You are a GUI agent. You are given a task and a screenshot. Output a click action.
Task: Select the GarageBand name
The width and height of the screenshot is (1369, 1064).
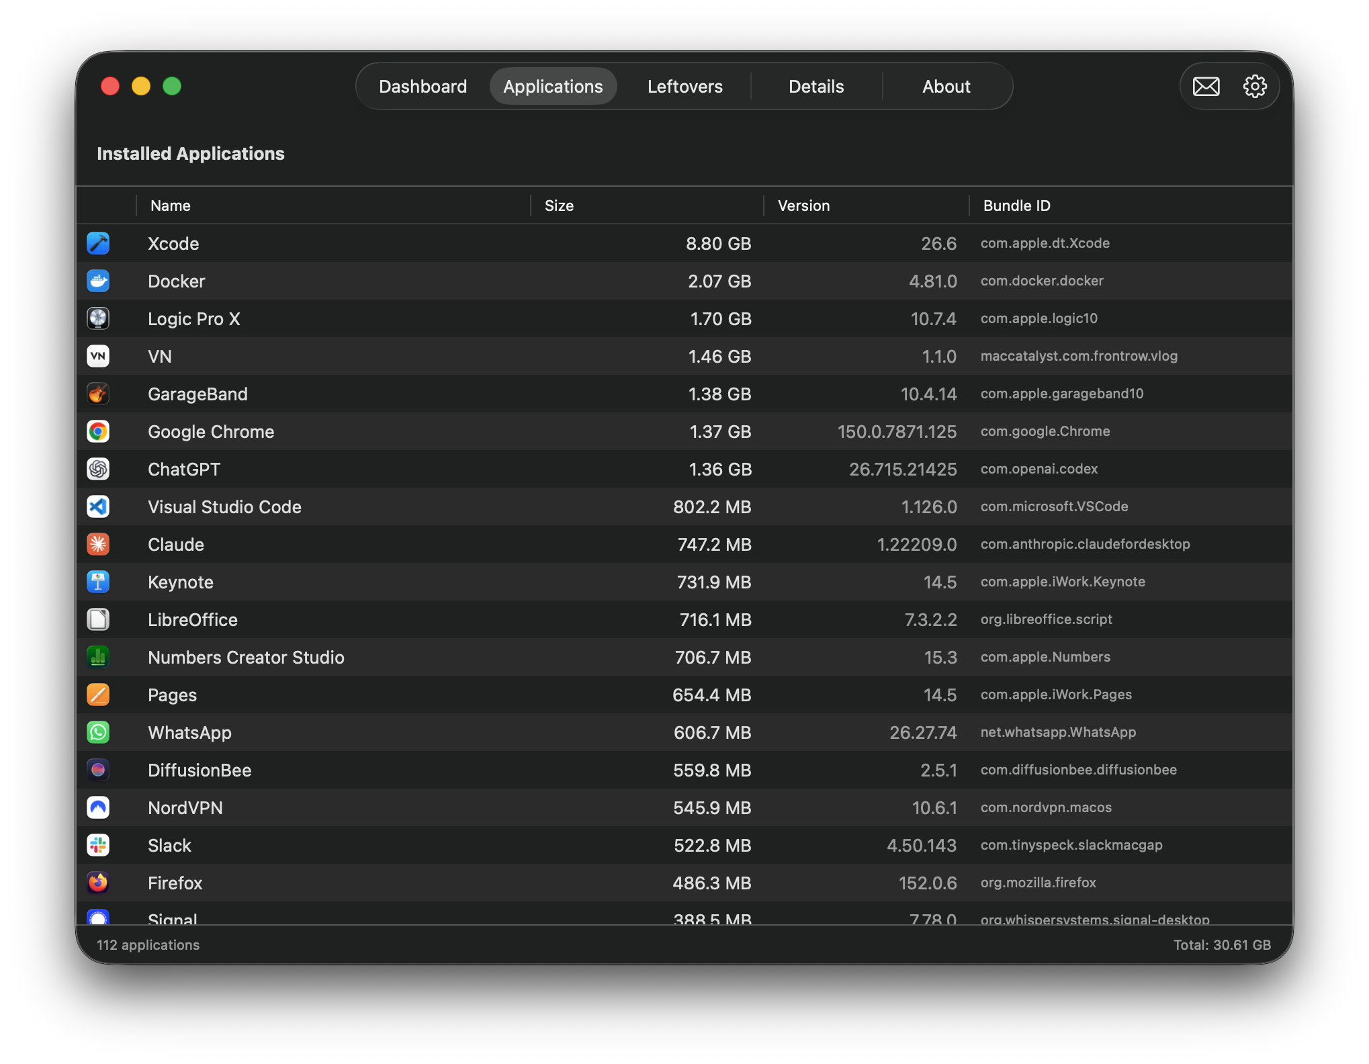click(197, 394)
